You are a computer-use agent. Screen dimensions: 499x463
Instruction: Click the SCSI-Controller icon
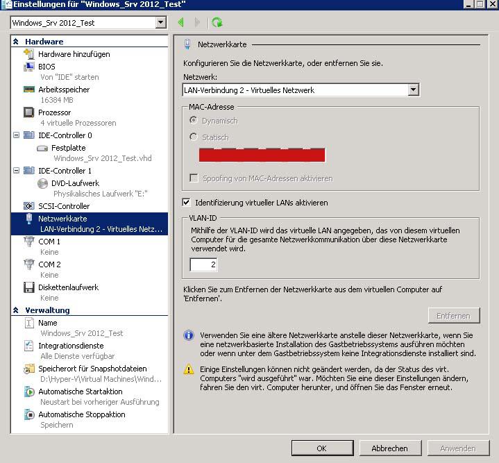pos(29,206)
